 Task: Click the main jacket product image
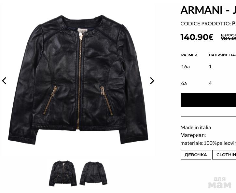point(78,80)
